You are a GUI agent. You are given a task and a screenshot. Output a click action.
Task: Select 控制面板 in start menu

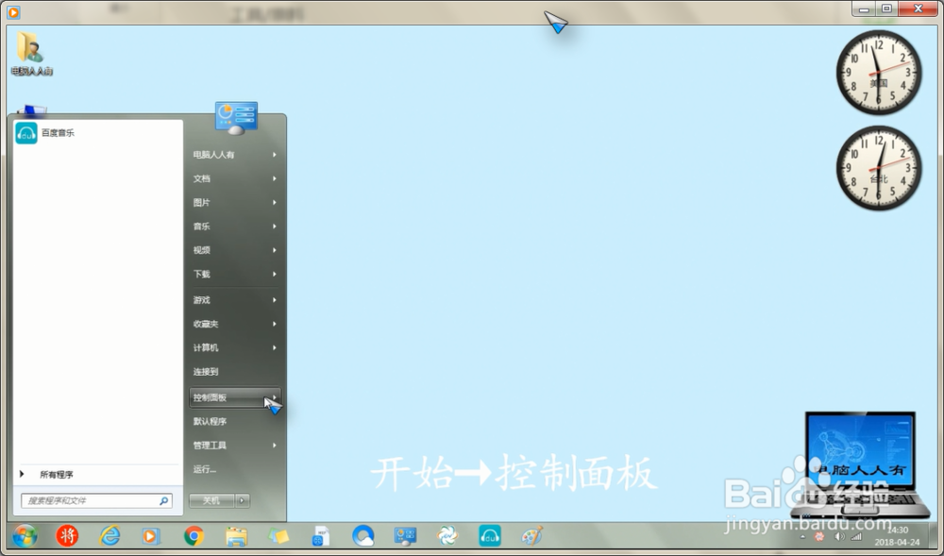click(x=235, y=397)
